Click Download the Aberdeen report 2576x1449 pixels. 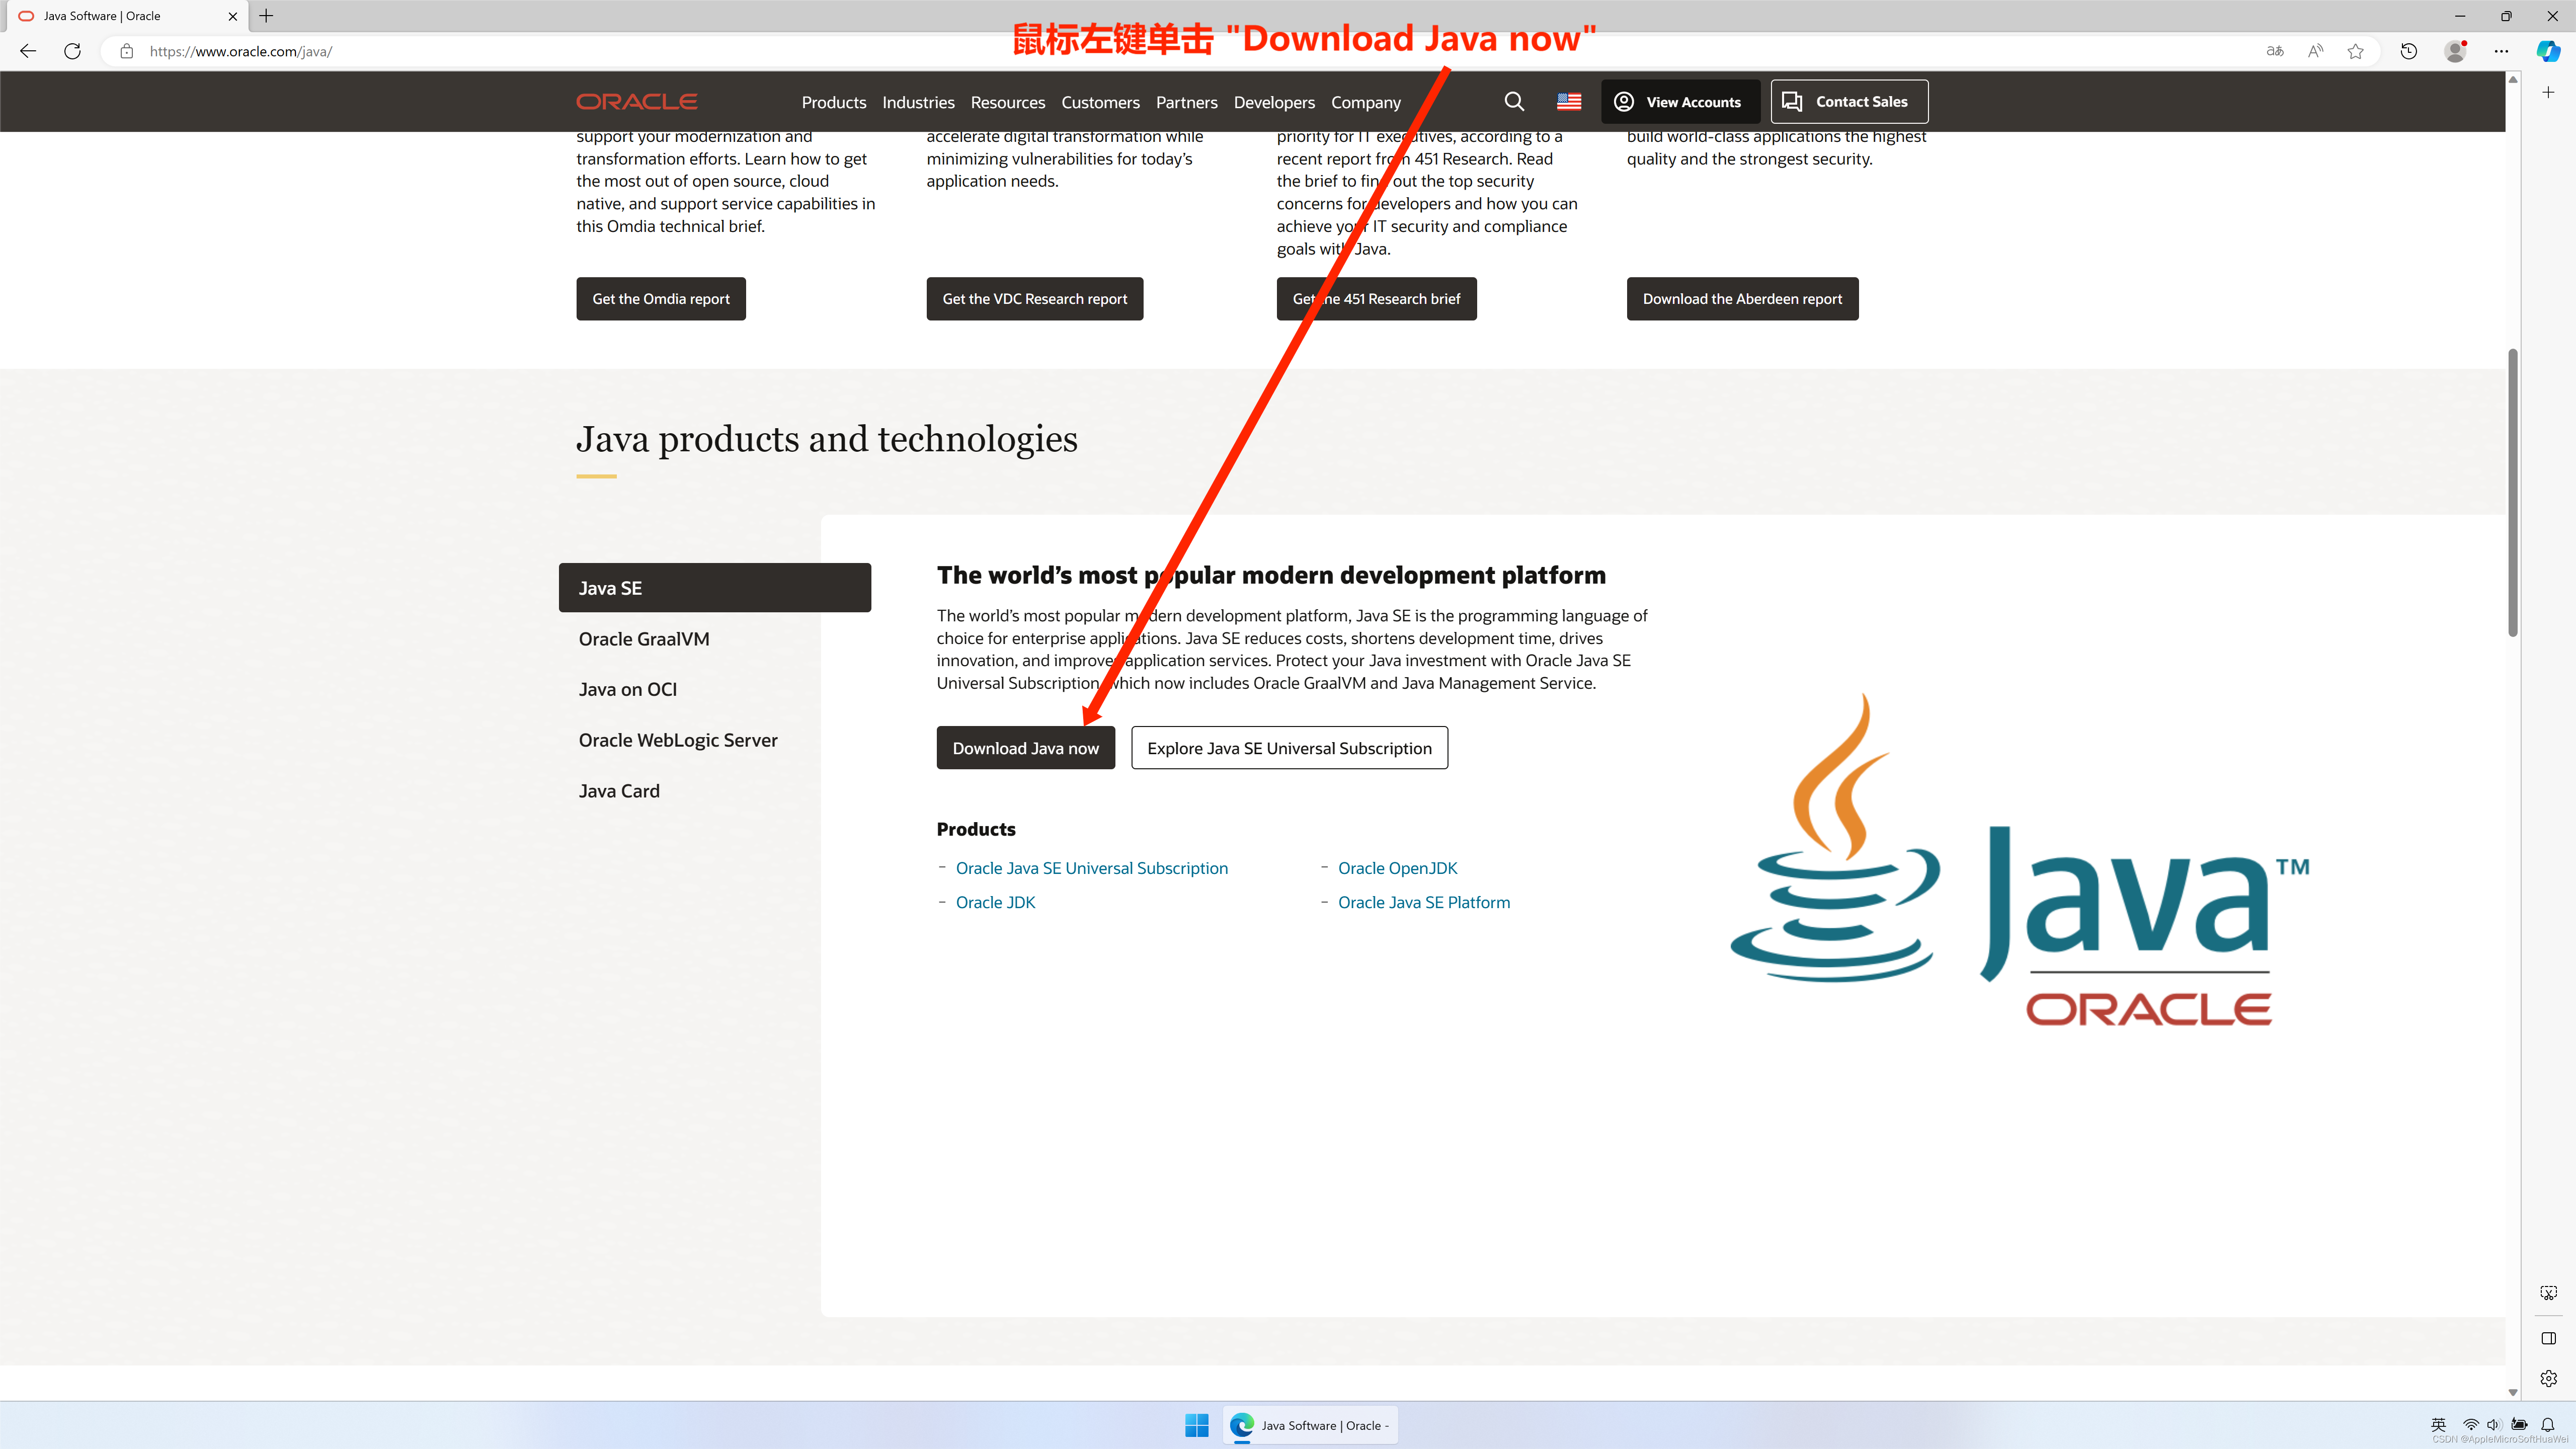(1742, 298)
